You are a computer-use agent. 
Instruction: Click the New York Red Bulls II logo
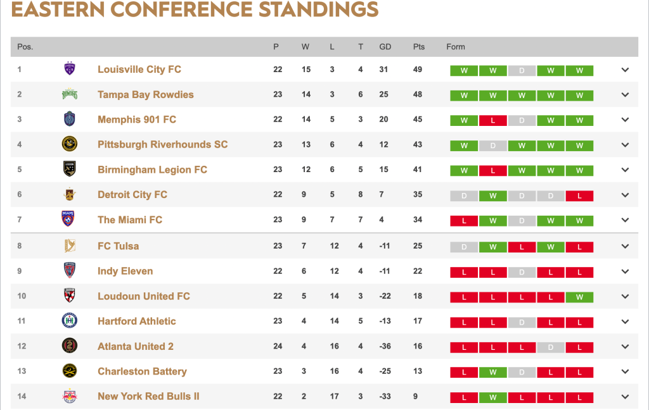coord(70,396)
